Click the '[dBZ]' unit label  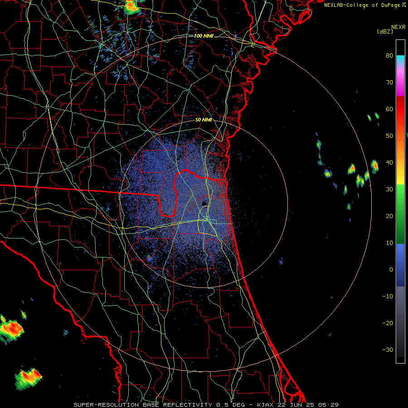tap(385, 32)
